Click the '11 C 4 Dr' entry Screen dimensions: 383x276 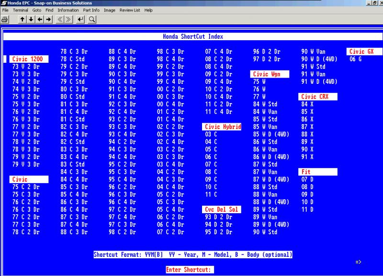pos(218,112)
